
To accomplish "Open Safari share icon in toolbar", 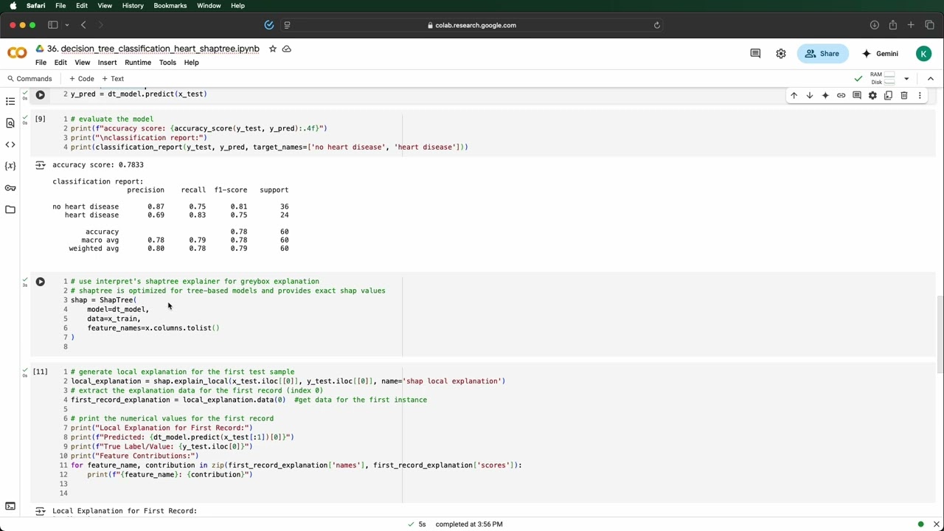I will click(x=892, y=25).
